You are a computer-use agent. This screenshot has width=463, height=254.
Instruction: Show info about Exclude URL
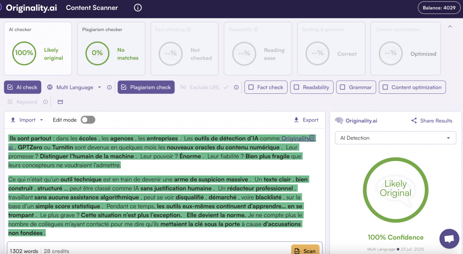236,87
